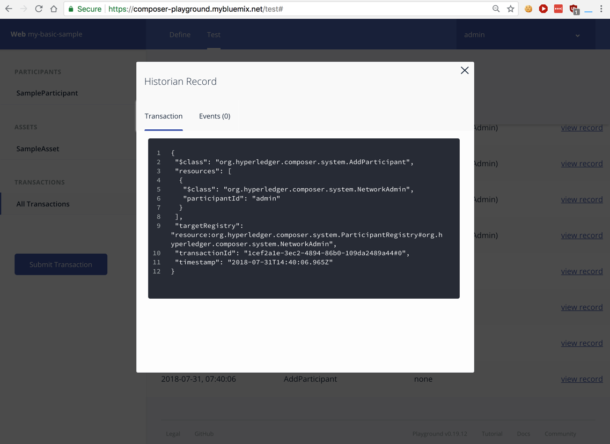
Task: Click the 2018-07-31, 07:40:06 date cell
Action: coord(199,379)
